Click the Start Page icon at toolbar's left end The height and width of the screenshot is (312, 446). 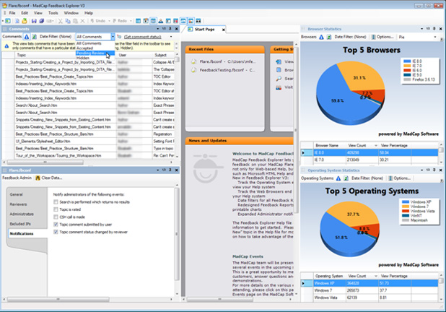[x=8, y=21]
